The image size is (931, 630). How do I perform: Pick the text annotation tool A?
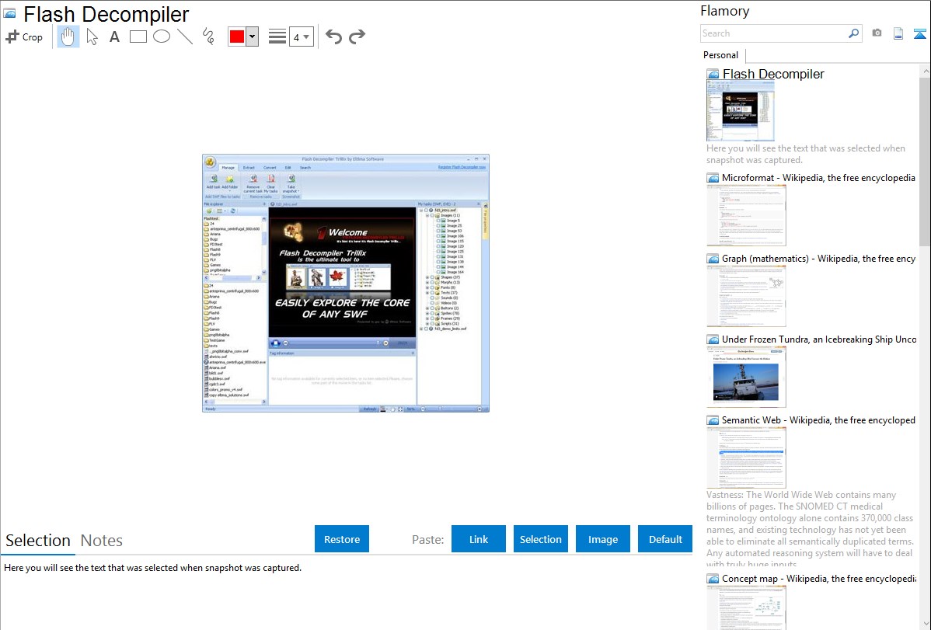coord(114,37)
